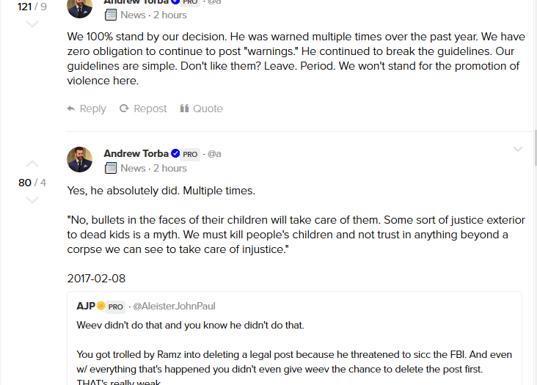
Task: Click the @AleisterJohnPaul handle
Action: click(x=174, y=306)
